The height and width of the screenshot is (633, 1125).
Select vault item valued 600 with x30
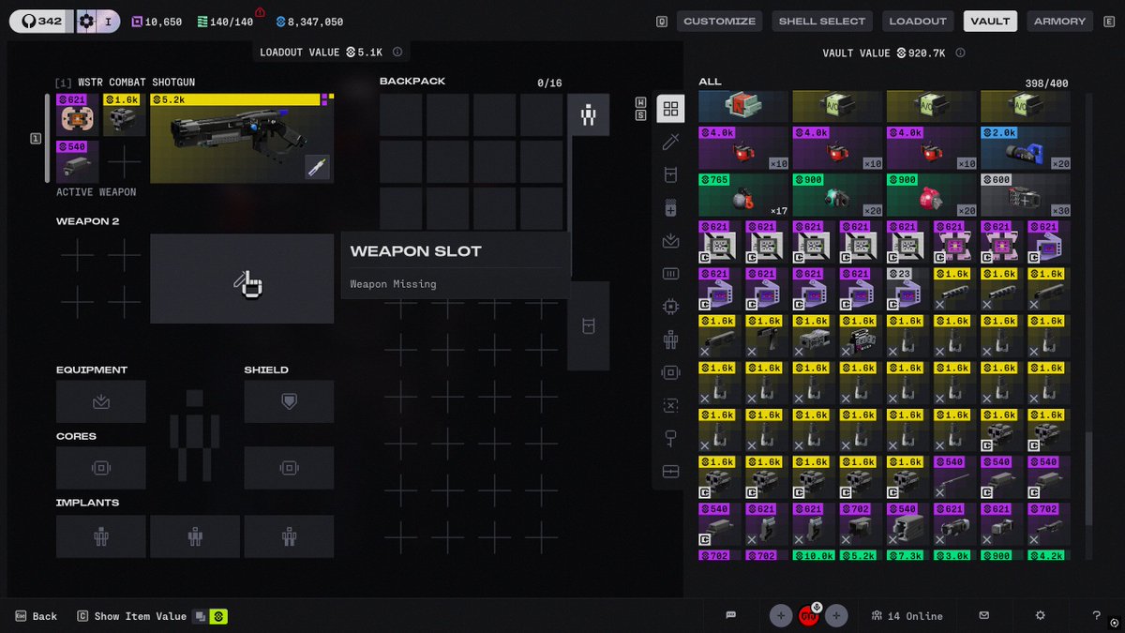1025,194
